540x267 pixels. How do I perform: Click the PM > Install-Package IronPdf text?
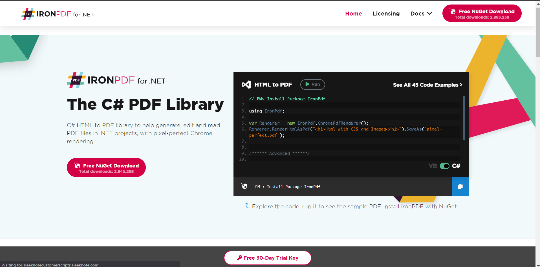(x=288, y=187)
